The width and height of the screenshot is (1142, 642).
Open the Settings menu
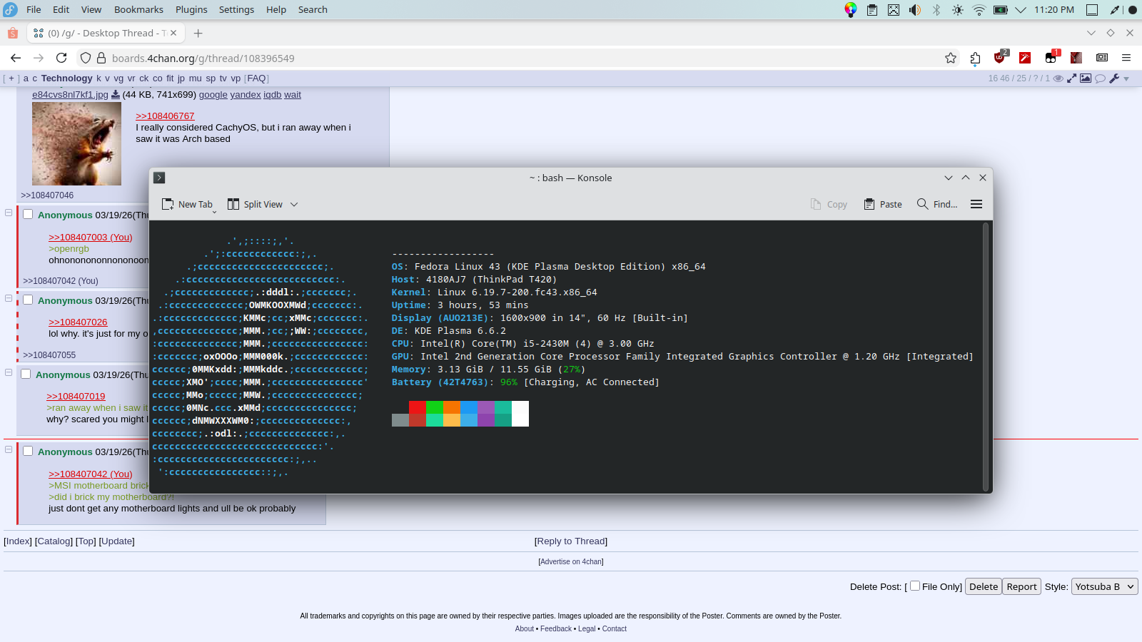[236, 9]
